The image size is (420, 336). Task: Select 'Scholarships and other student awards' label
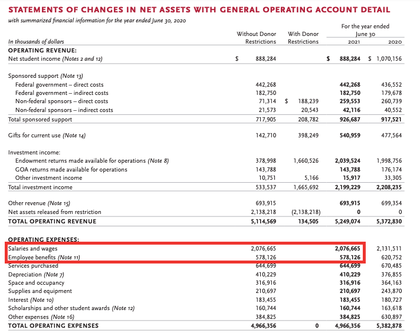click(59, 308)
